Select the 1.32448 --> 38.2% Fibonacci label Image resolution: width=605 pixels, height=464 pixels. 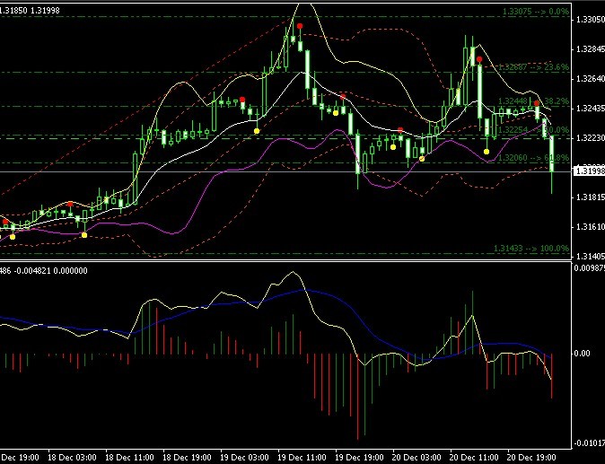tap(533, 101)
